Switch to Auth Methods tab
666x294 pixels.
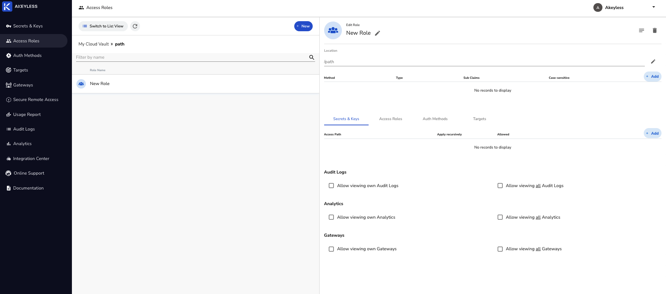coord(435,119)
